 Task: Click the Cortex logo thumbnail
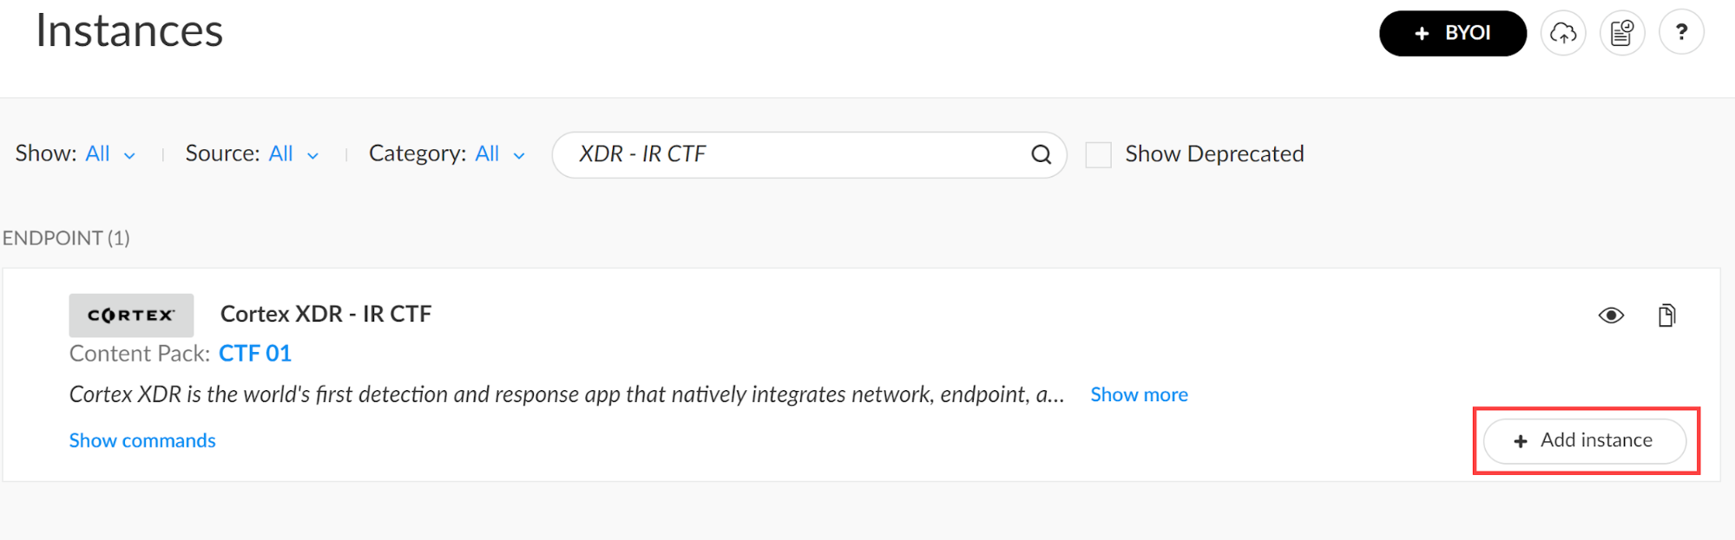point(131,316)
